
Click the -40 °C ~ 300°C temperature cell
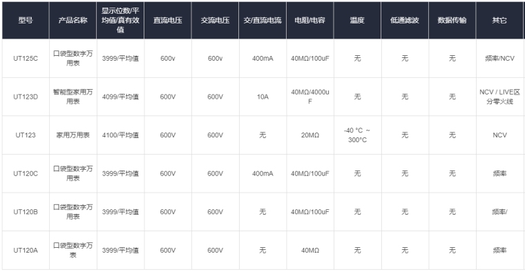coord(357,135)
